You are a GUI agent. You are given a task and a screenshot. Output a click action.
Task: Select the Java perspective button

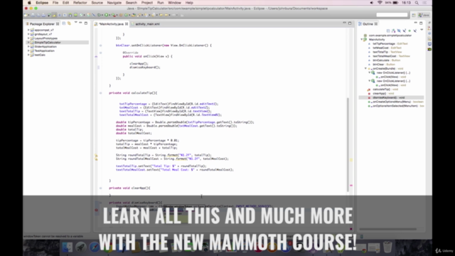tap(424, 15)
